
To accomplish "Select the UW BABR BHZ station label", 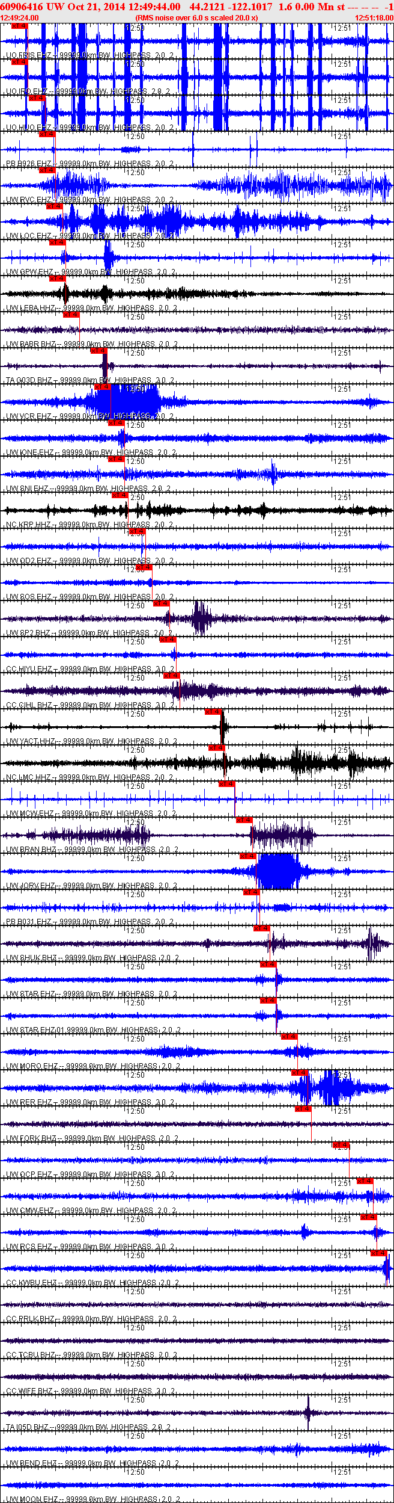I will tap(92, 344).
